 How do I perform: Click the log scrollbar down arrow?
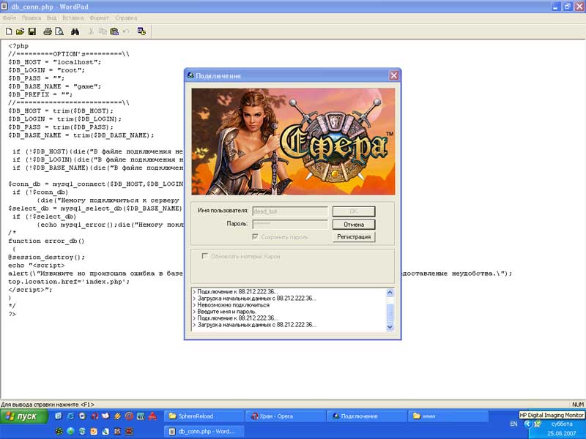(390, 327)
